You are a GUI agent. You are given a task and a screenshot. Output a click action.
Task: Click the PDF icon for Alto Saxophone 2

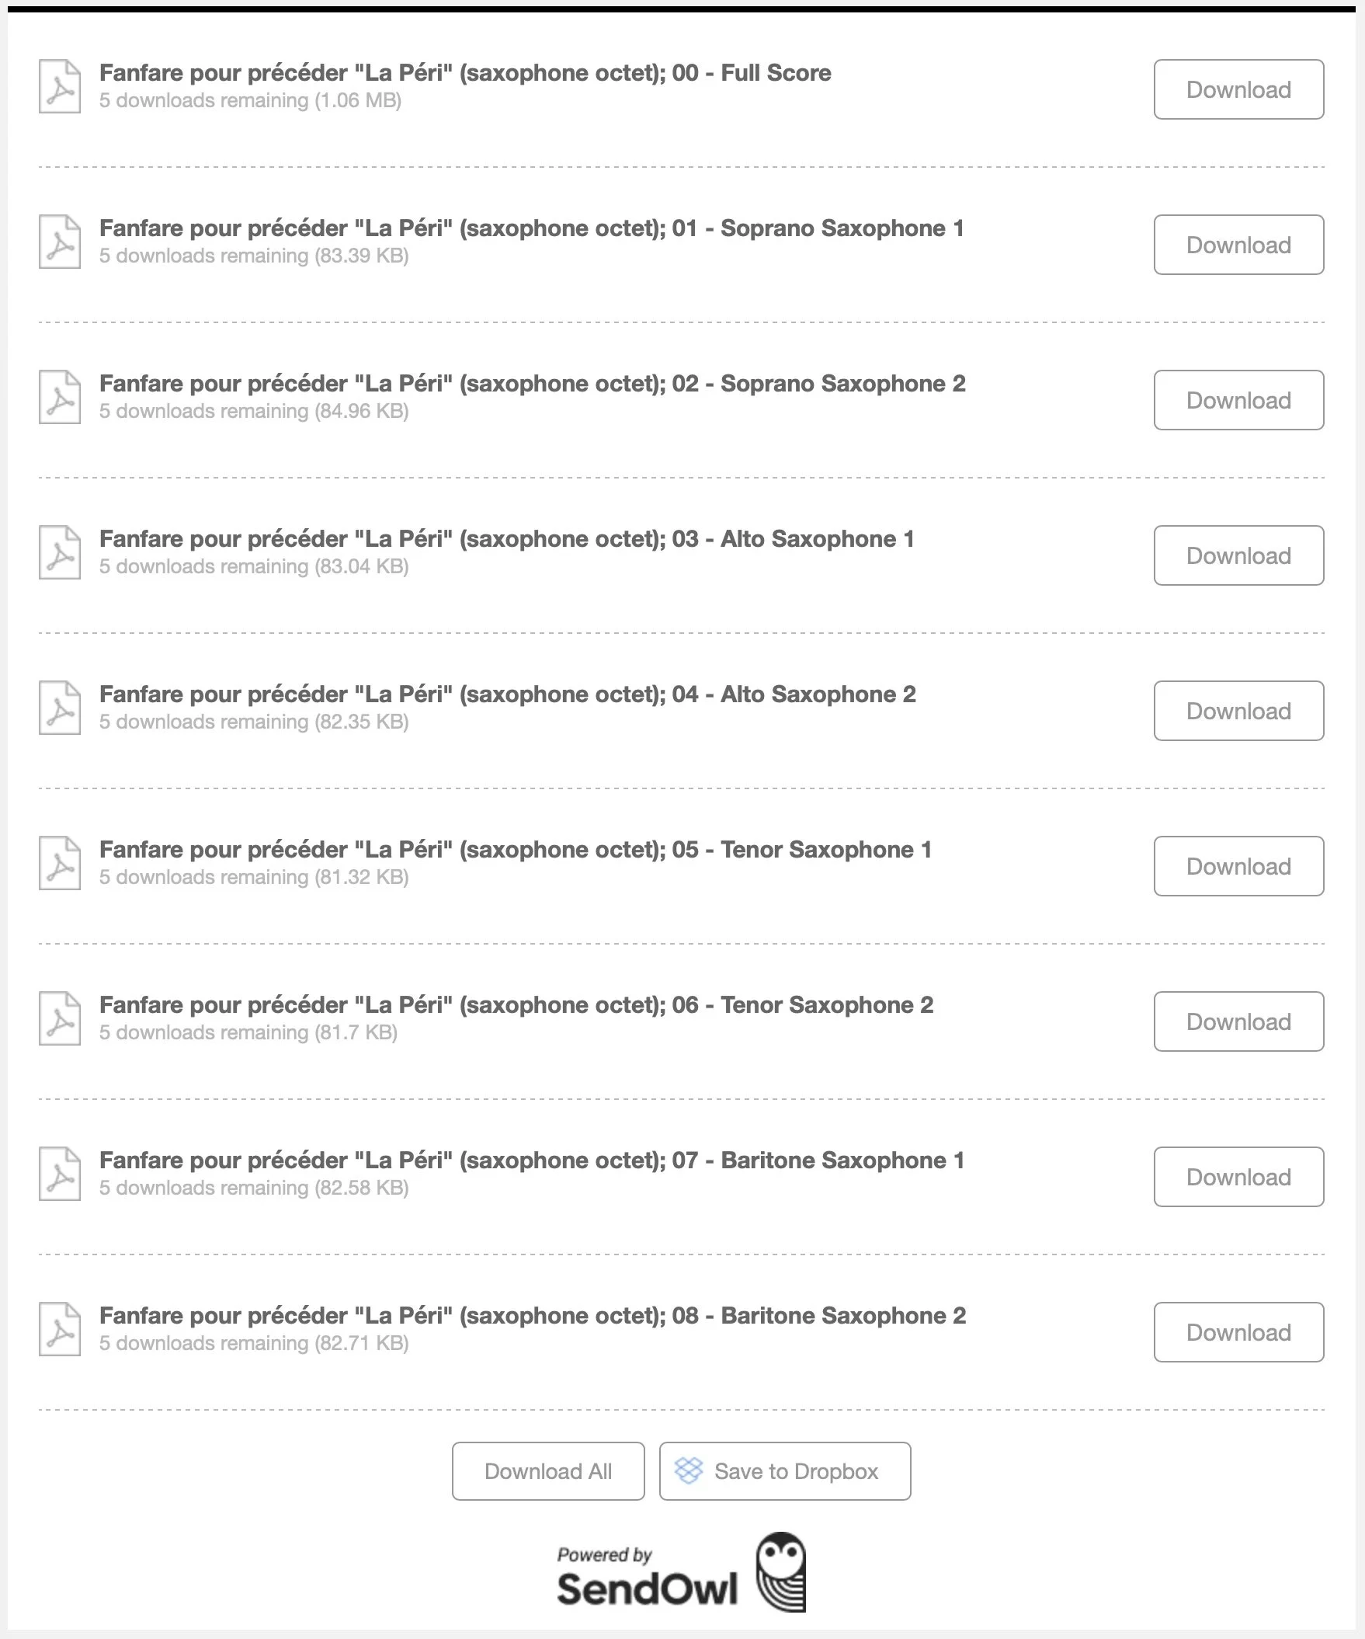tap(60, 708)
